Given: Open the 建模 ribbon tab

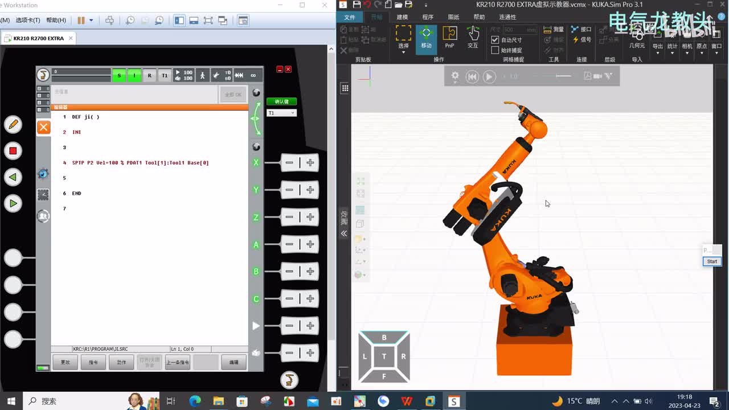Looking at the screenshot, I should [402, 17].
